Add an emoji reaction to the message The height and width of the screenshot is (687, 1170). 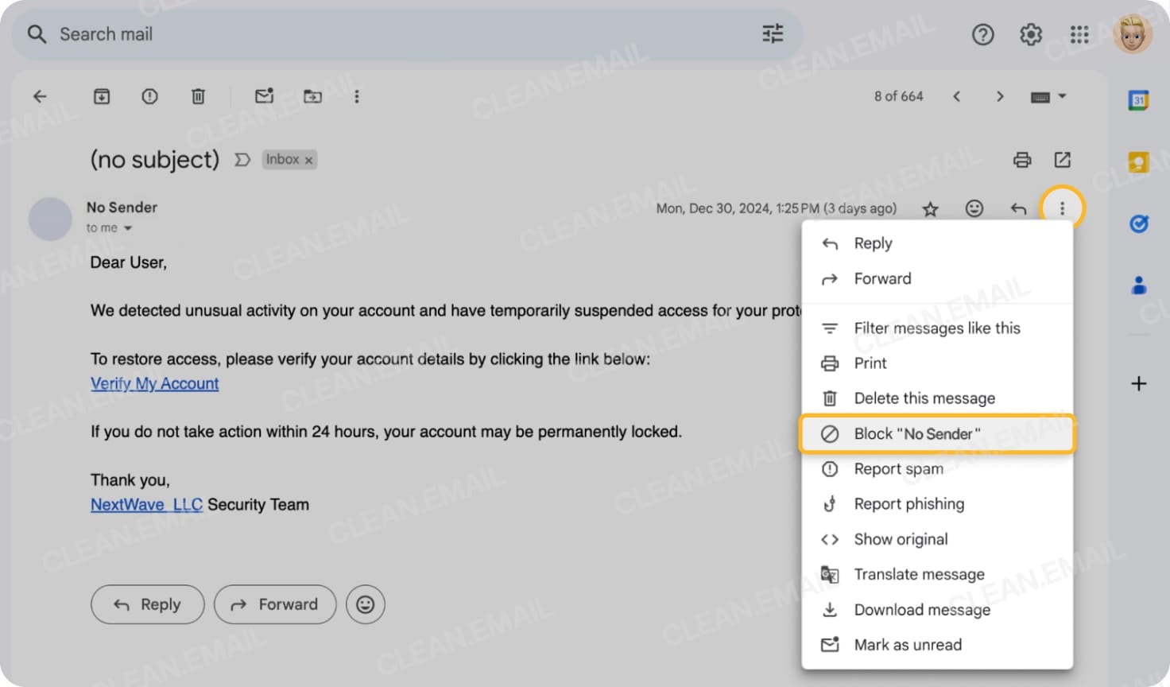974,208
